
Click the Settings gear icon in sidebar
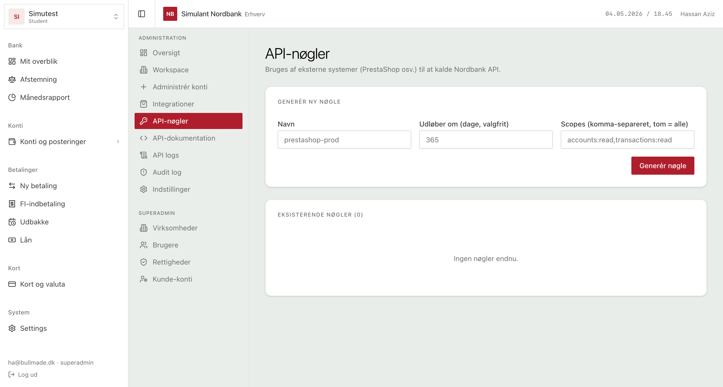(12, 328)
